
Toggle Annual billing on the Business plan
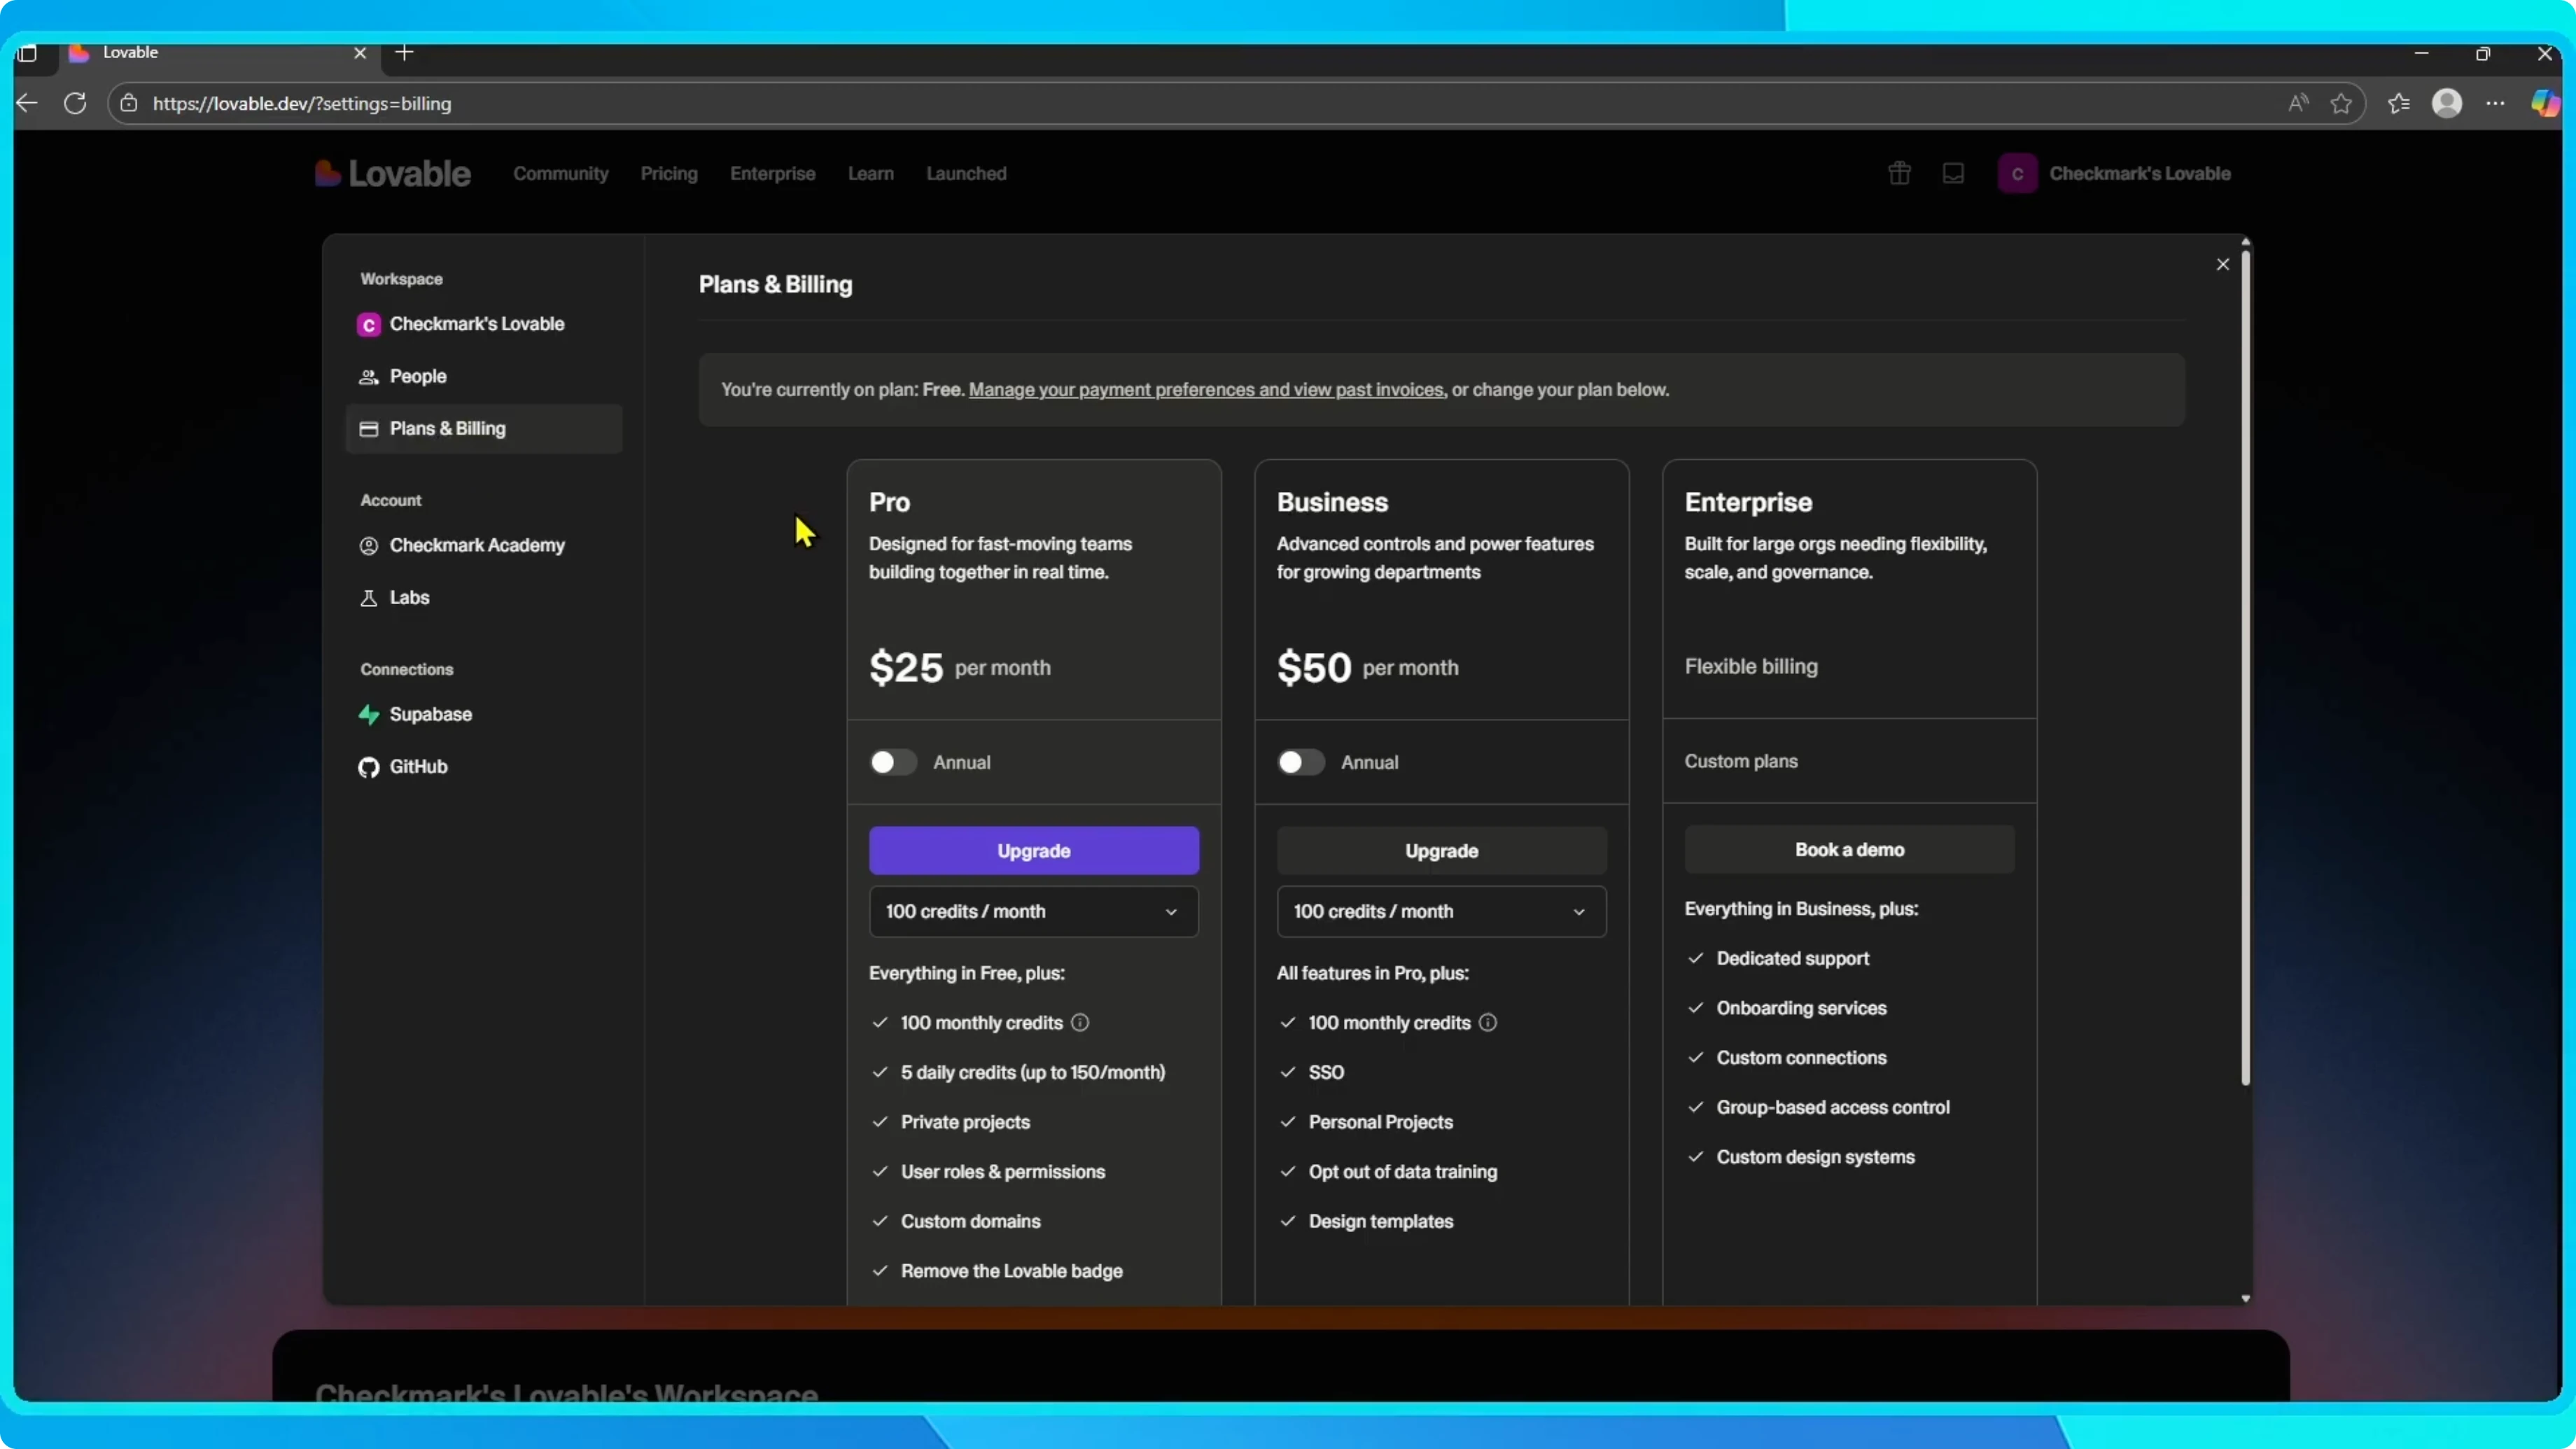tap(1300, 762)
